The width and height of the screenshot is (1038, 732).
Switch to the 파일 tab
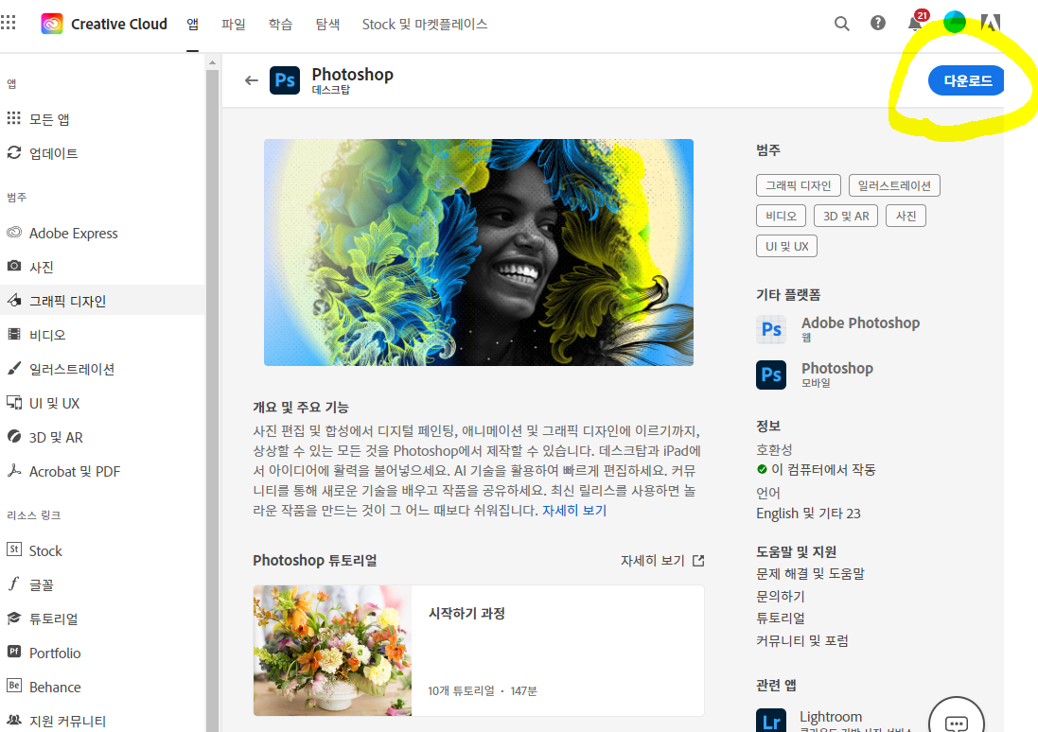(x=233, y=25)
